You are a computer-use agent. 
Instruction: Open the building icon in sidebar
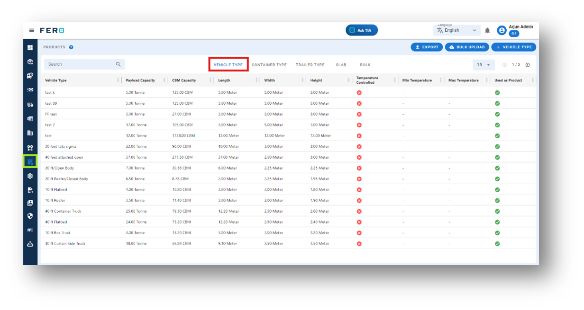coord(30,133)
